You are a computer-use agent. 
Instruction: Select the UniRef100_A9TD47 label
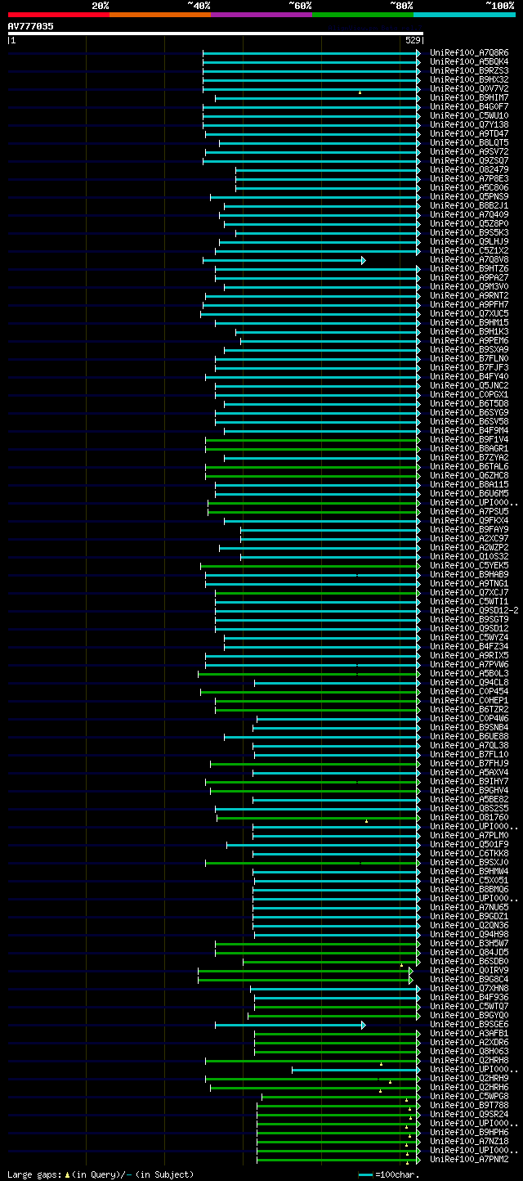[x=469, y=134]
